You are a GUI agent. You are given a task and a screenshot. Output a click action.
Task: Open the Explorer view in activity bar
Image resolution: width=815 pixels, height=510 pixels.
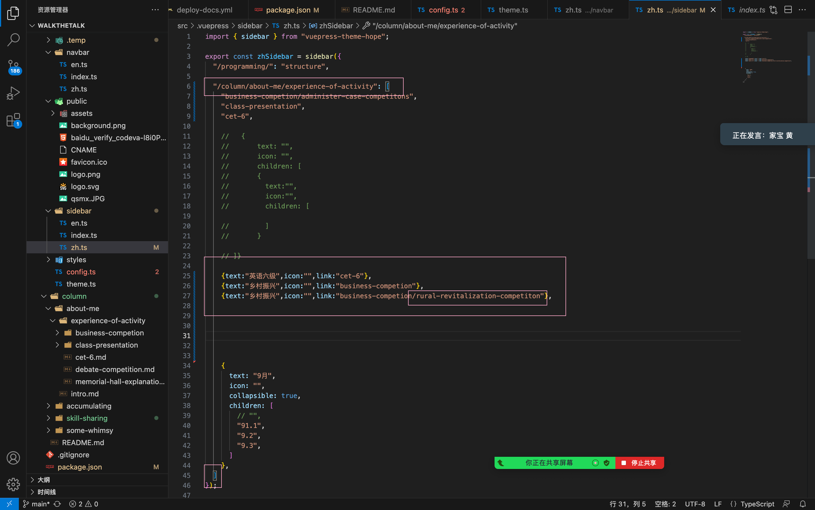click(x=13, y=13)
